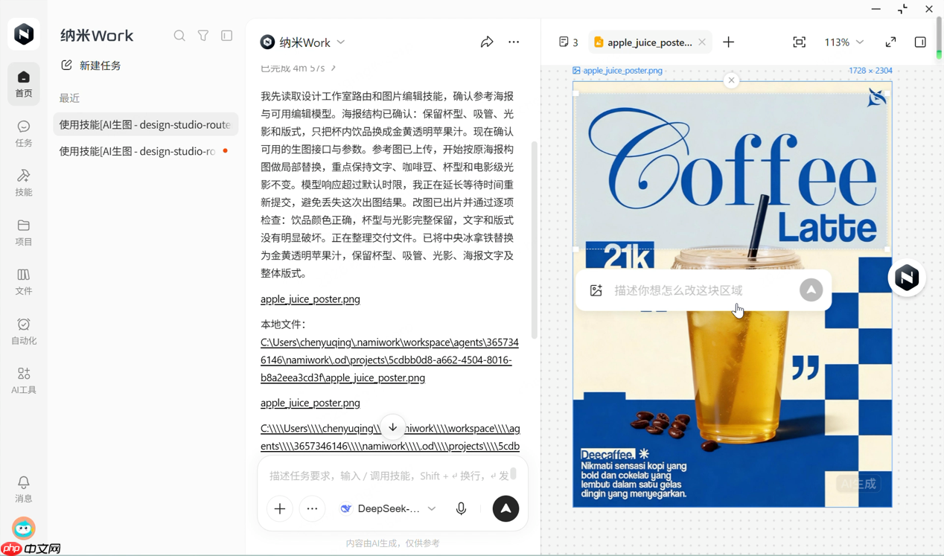Click the add attachment plus button
Screen dimensions: 944x556
280,509
